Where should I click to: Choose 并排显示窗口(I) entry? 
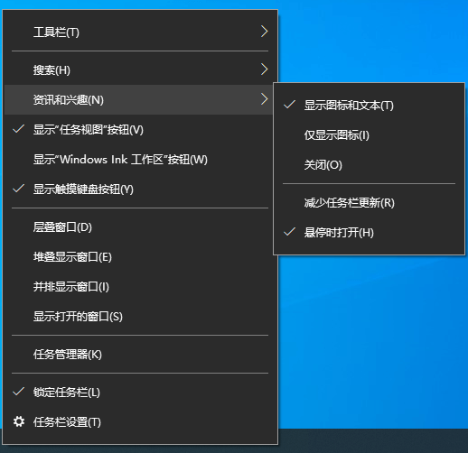click(x=140, y=287)
